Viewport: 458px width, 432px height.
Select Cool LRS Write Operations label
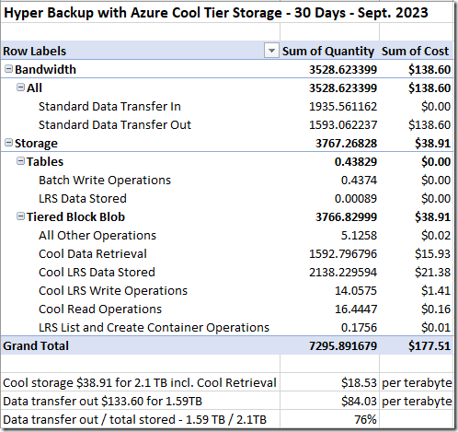tap(113, 291)
